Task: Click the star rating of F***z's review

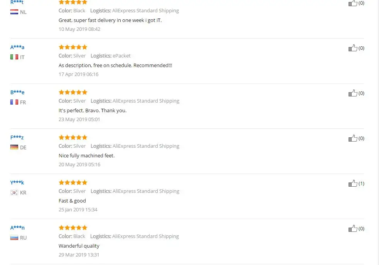Action: click(73, 137)
